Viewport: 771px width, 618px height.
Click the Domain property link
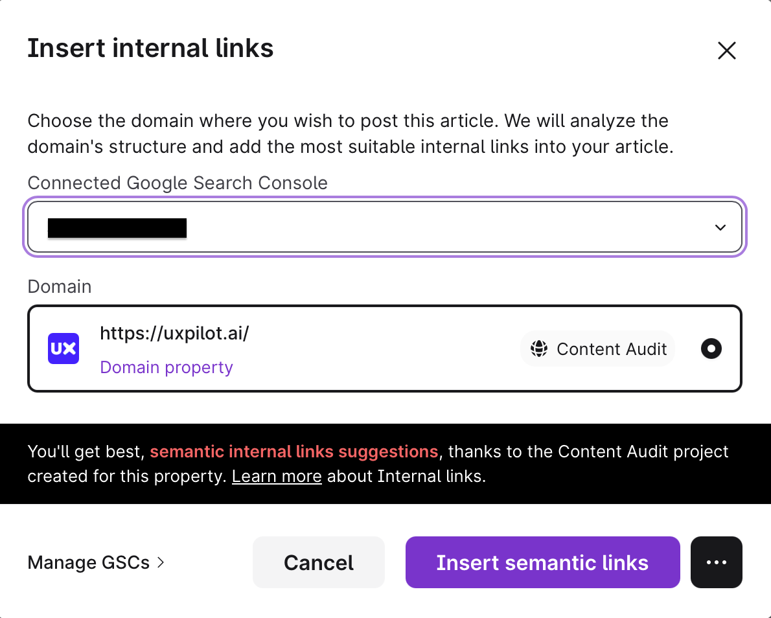167,367
